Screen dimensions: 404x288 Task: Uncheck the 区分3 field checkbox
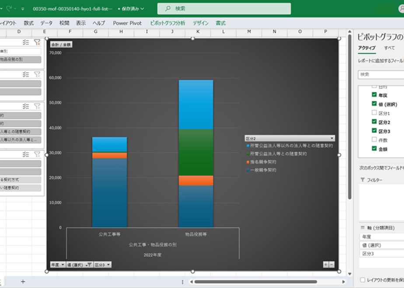(374, 130)
